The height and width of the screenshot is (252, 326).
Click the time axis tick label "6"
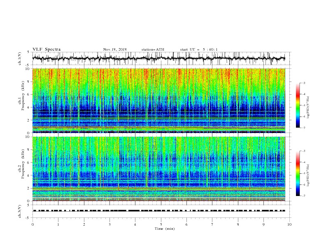(186, 224)
